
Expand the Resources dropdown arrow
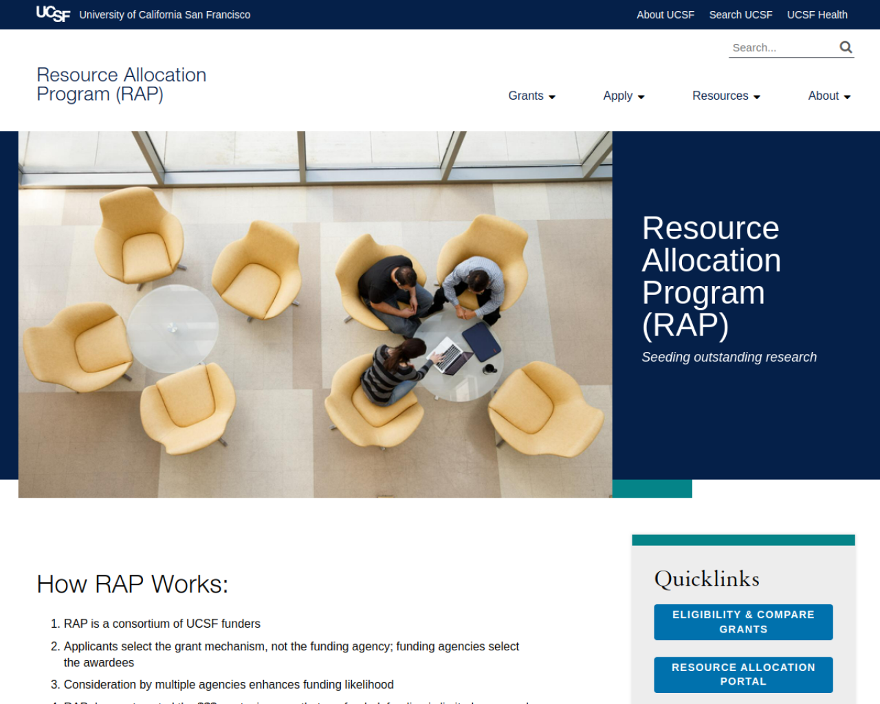pyautogui.click(x=757, y=97)
